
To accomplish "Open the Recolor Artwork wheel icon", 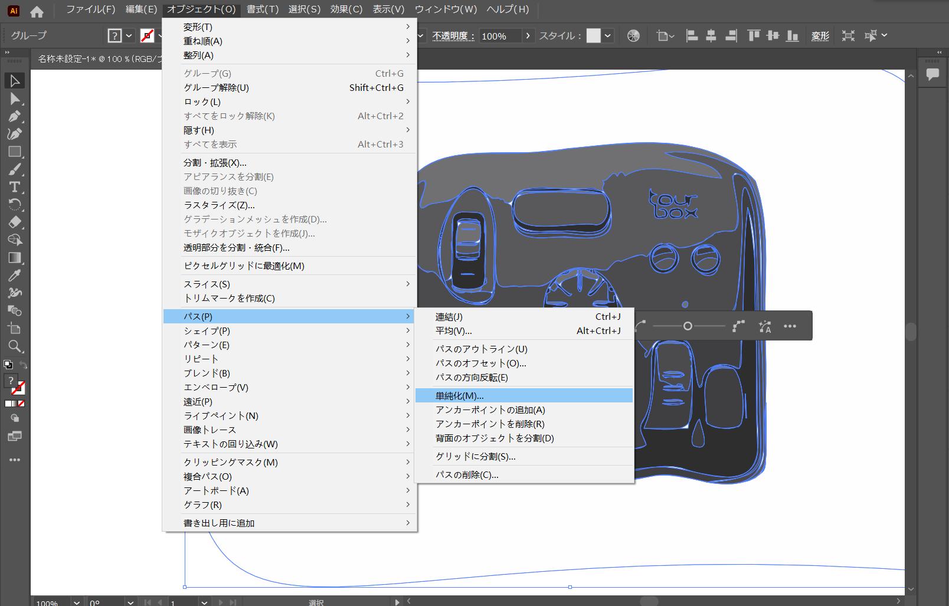I will (633, 36).
